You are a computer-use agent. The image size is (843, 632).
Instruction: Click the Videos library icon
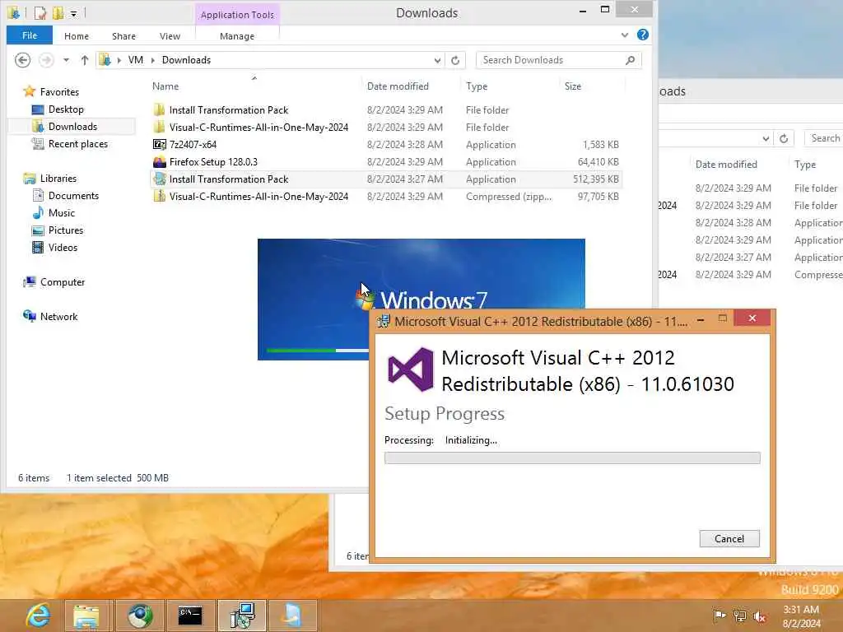tap(38, 248)
